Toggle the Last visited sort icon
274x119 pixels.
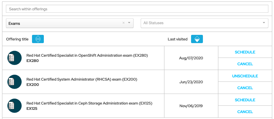[x=197, y=39]
